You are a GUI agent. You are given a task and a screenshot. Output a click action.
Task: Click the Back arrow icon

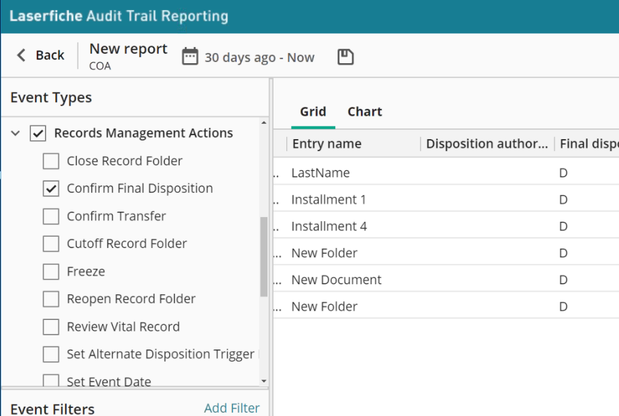(22, 55)
